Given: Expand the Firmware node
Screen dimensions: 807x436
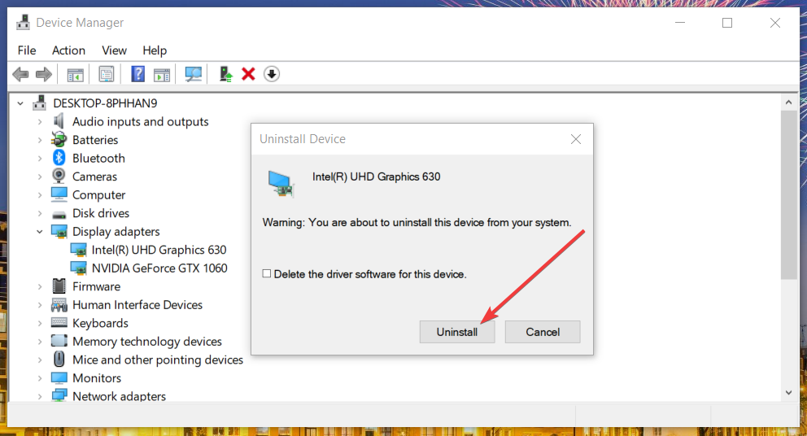Looking at the screenshot, I should click(x=40, y=286).
